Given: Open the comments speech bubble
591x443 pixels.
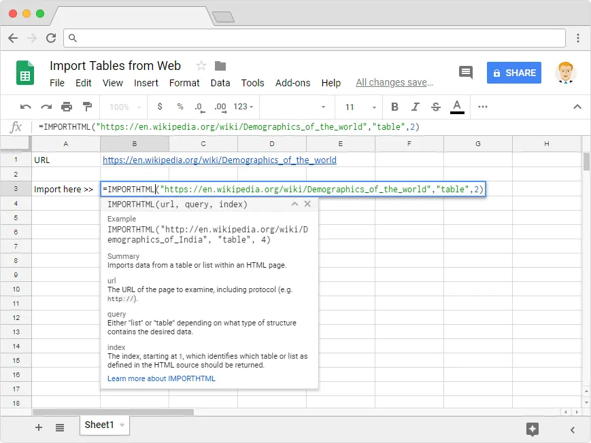Looking at the screenshot, I should click(x=466, y=72).
